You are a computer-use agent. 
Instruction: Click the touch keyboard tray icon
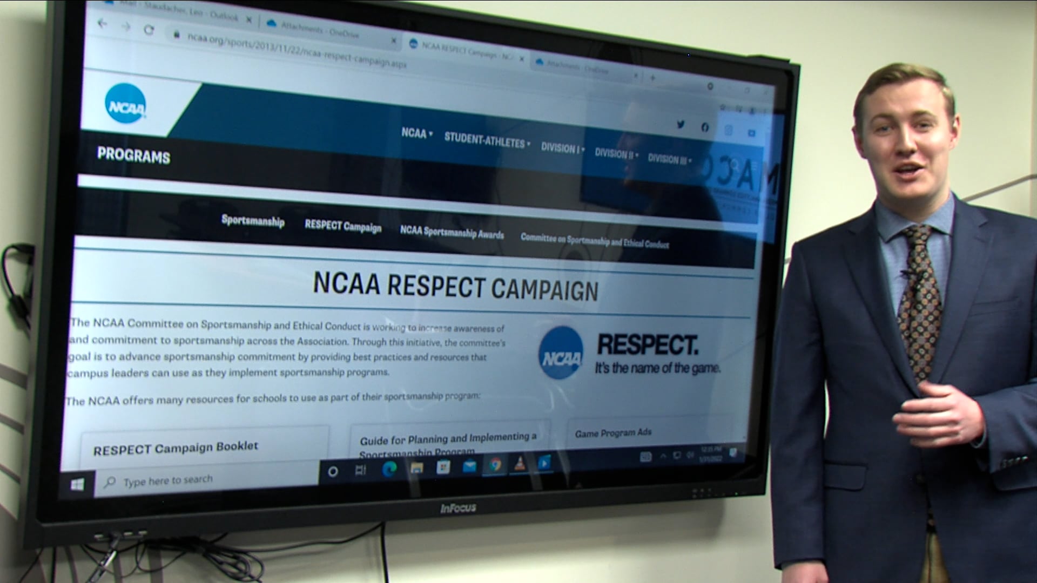645,457
